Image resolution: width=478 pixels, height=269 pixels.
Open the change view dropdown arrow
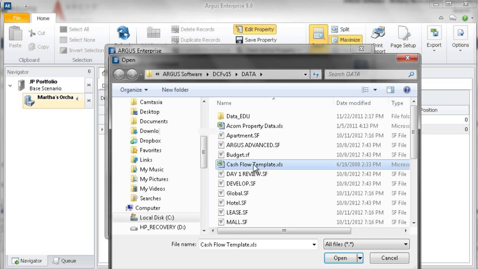coord(375,90)
